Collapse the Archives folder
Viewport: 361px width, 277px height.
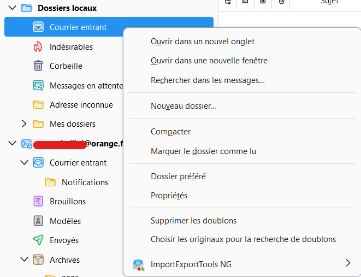(x=24, y=260)
